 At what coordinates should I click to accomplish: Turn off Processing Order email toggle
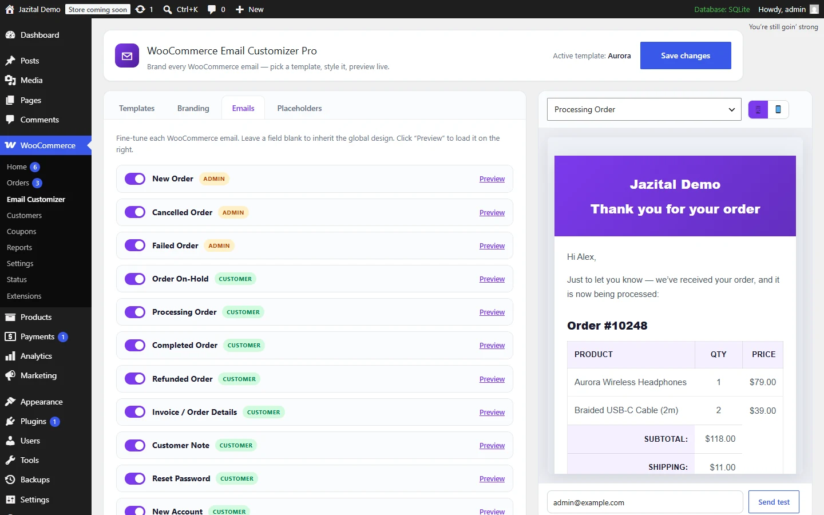point(135,312)
